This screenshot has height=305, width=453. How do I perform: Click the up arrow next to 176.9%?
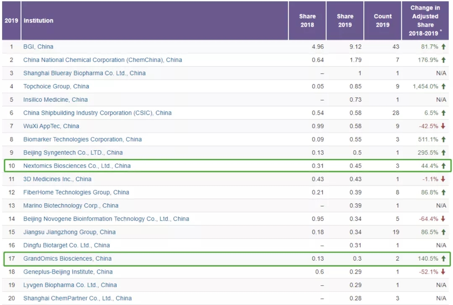click(443, 60)
